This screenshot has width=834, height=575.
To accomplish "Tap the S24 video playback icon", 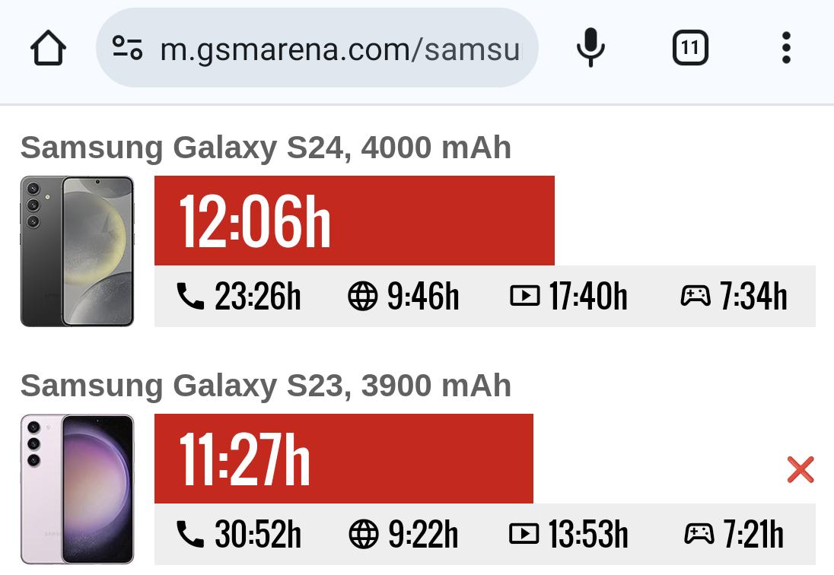I will coord(524,296).
